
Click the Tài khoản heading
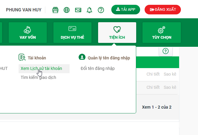(37, 58)
